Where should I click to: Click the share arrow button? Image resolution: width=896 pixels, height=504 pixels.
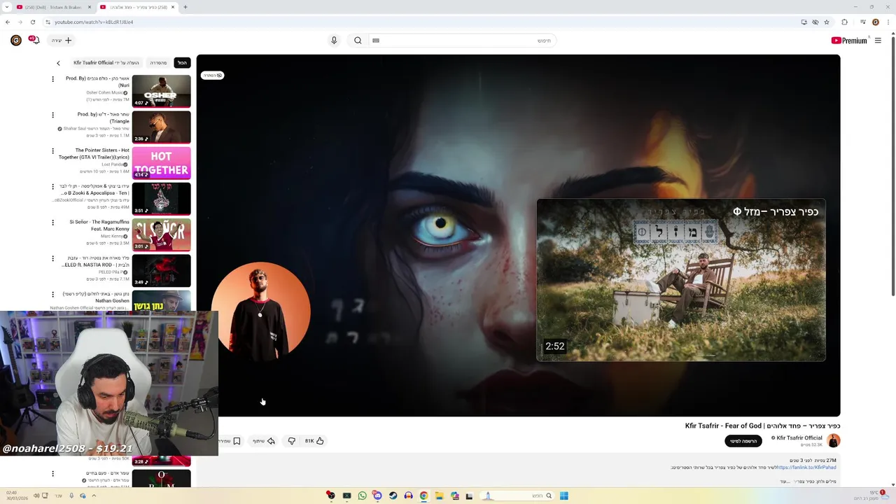click(263, 441)
